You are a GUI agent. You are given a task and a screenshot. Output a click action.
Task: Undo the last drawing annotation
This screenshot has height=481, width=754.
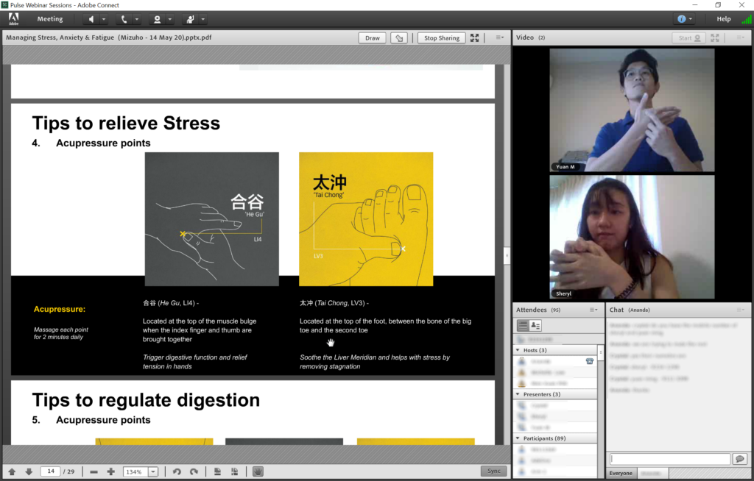(177, 471)
